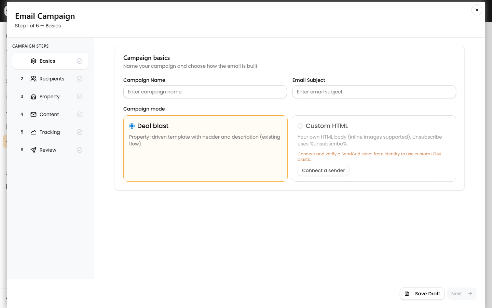
Task: Jump to the Tracking step
Action: (x=50, y=132)
